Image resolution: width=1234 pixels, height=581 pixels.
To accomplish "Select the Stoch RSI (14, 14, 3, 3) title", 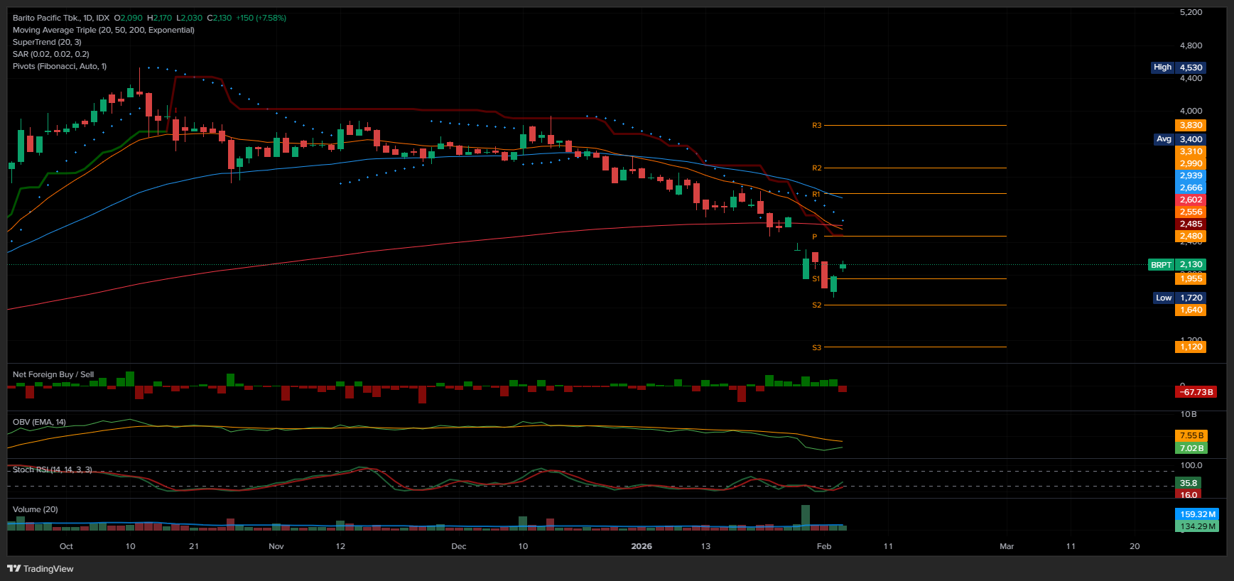I will [53, 469].
